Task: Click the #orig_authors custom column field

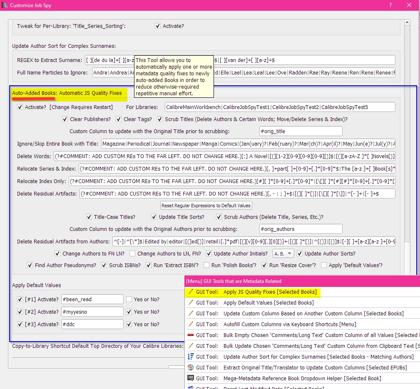Action: [x=301, y=229]
